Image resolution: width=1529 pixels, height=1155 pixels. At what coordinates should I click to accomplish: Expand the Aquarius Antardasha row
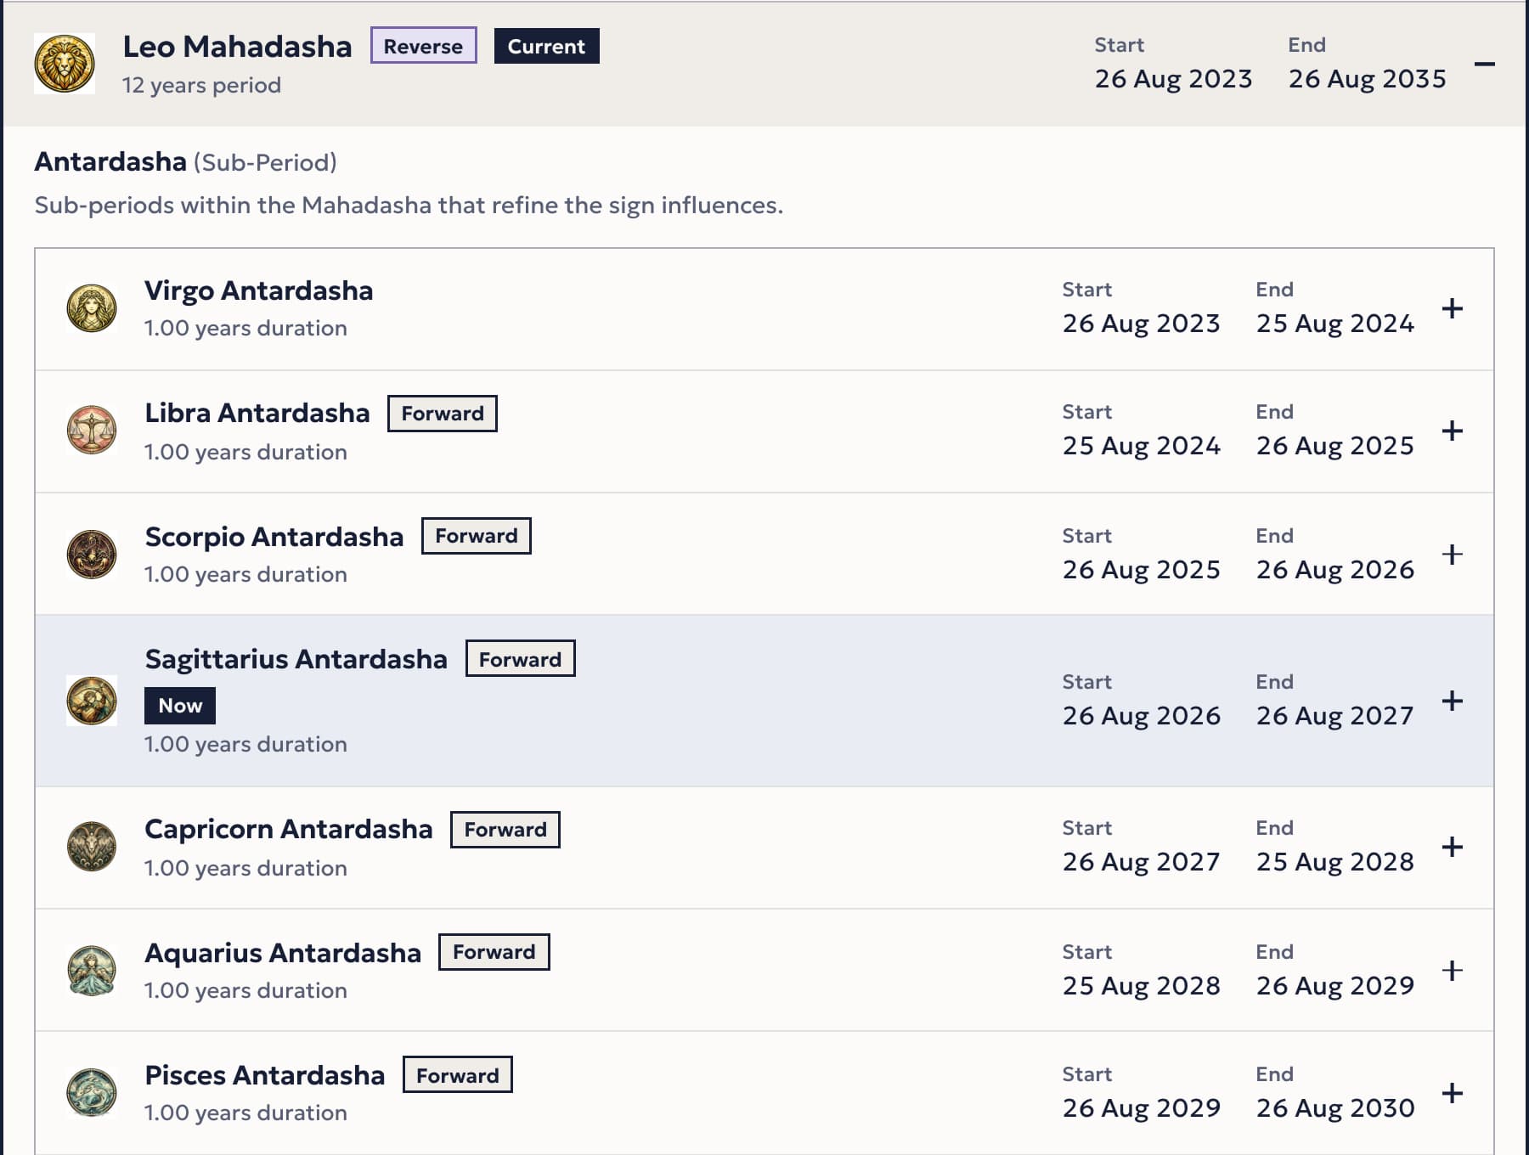[x=1453, y=971]
